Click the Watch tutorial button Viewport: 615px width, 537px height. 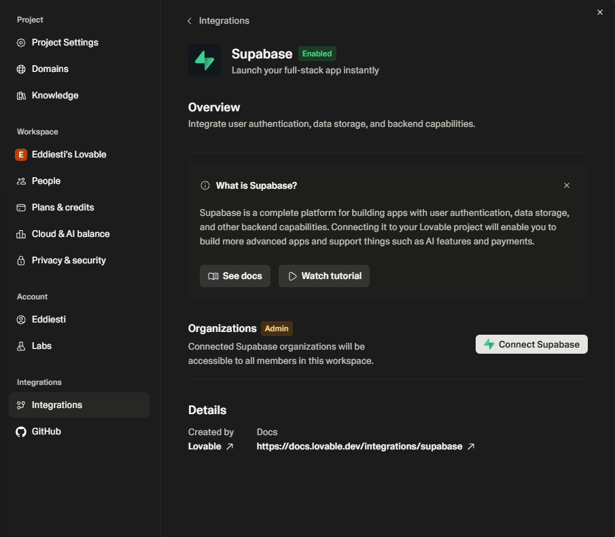(x=324, y=276)
